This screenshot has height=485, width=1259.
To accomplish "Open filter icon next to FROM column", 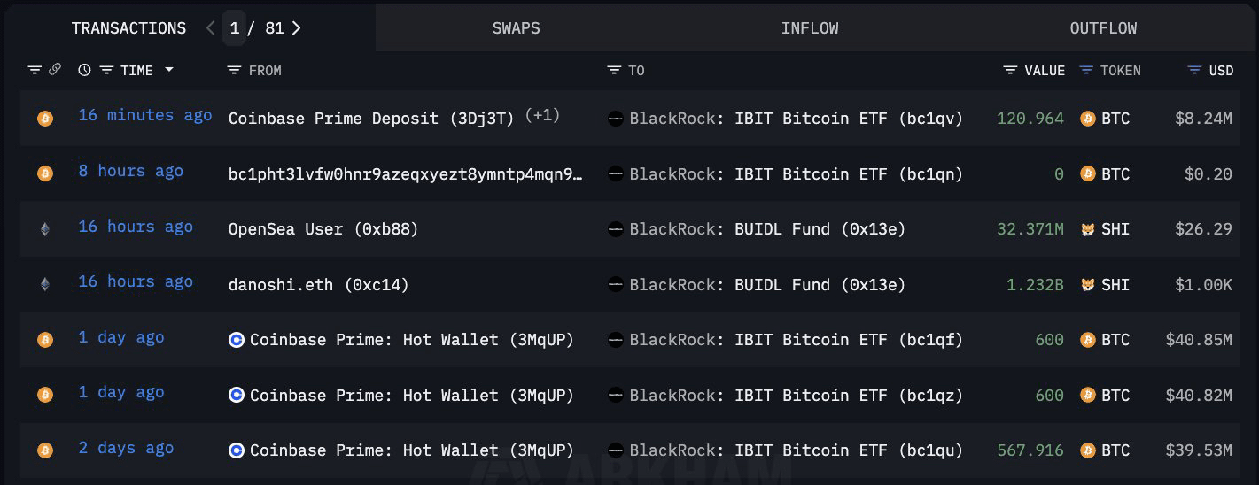I will pos(234,71).
